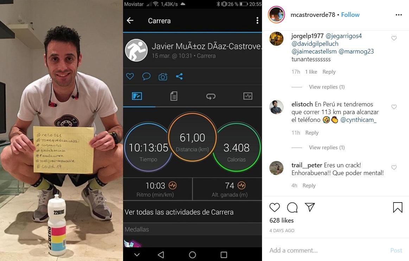
Task: Like jorgelp1977's comment
Action: pyautogui.click(x=394, y=38)
